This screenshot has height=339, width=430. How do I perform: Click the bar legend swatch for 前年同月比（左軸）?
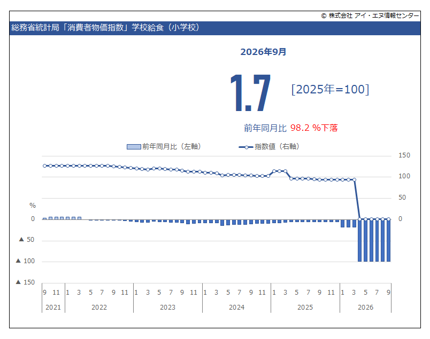(134, 147)
